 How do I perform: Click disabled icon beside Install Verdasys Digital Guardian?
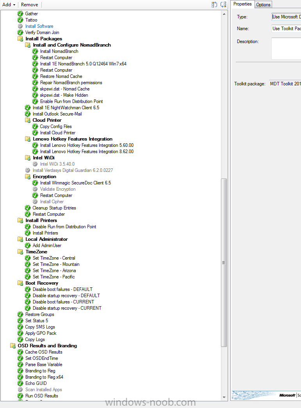[x=28, y=170]
